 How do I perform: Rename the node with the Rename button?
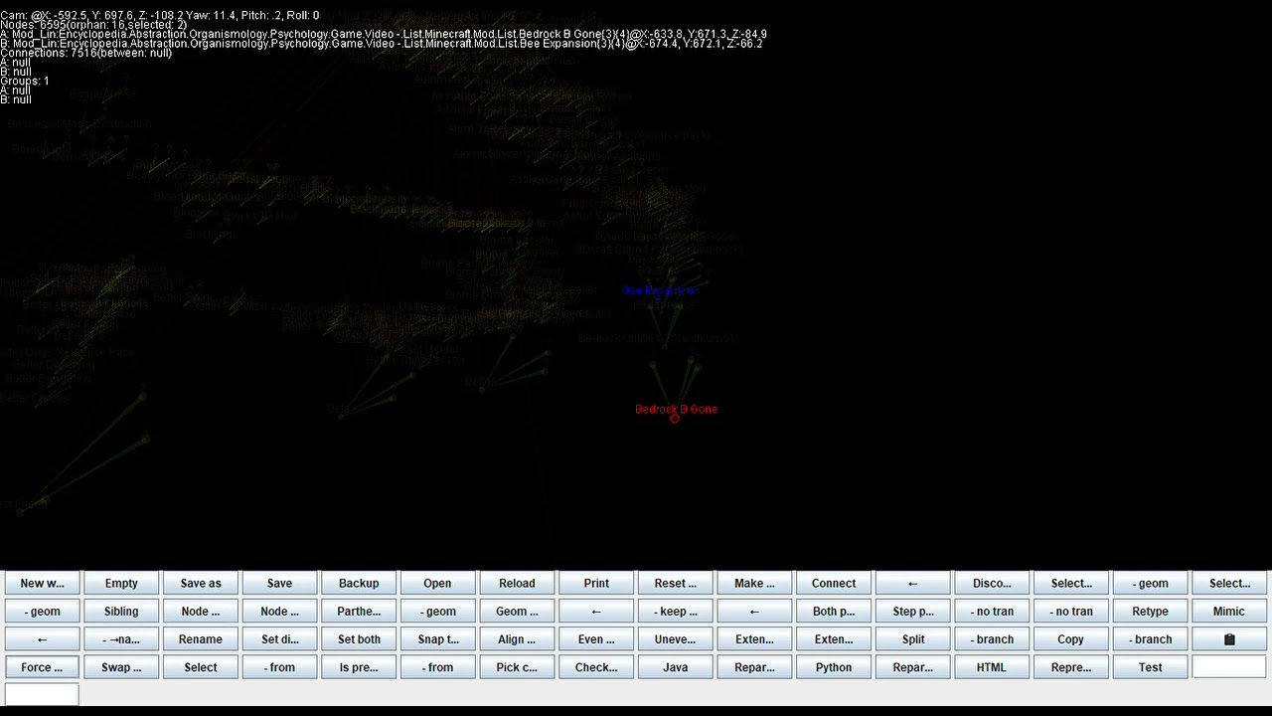(x=201, y=639)
